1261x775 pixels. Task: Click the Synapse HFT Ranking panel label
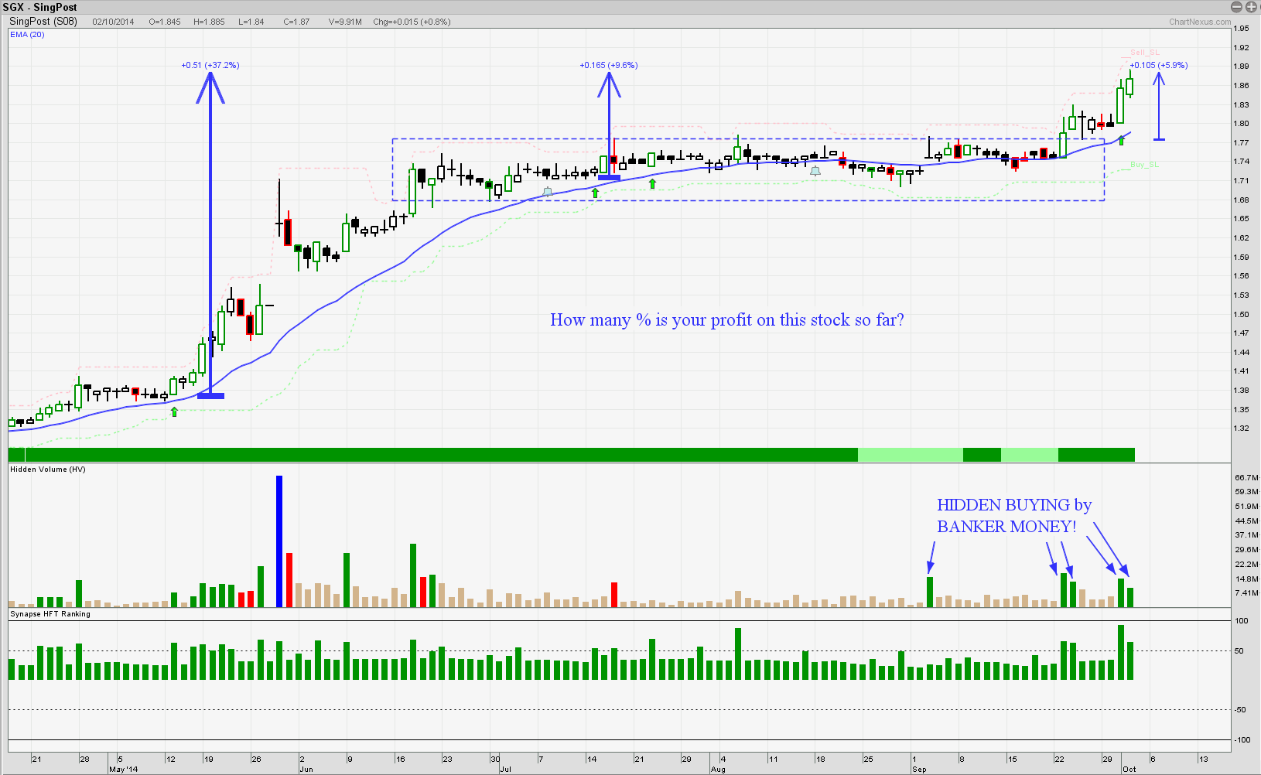point(50,614)
